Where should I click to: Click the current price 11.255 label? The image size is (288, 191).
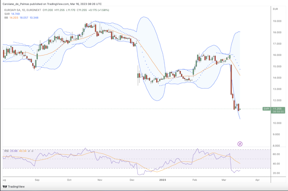click(277, 108)
